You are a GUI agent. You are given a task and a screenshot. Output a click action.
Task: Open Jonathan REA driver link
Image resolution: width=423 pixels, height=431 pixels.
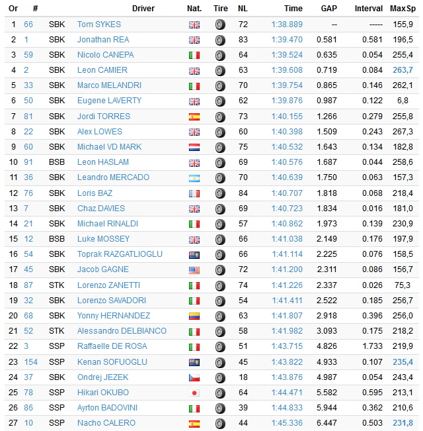tap(103, 40)
